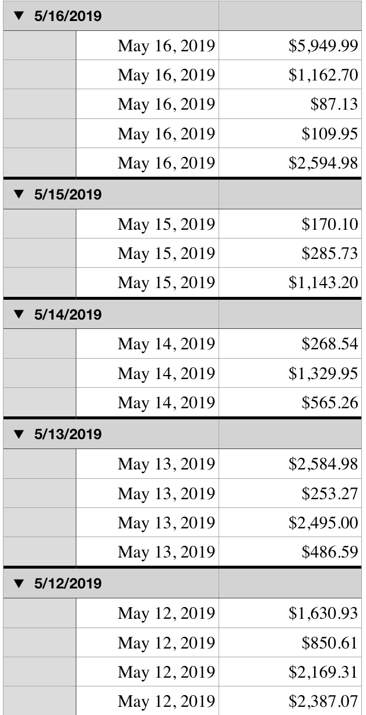Collapse the 5/13/2019 group
Screen dimensions: 366x715
[21, 434]
